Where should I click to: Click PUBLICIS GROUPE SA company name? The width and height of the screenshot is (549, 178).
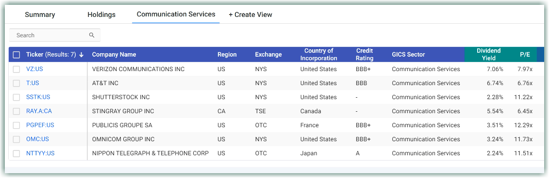[x=122, y=125]
